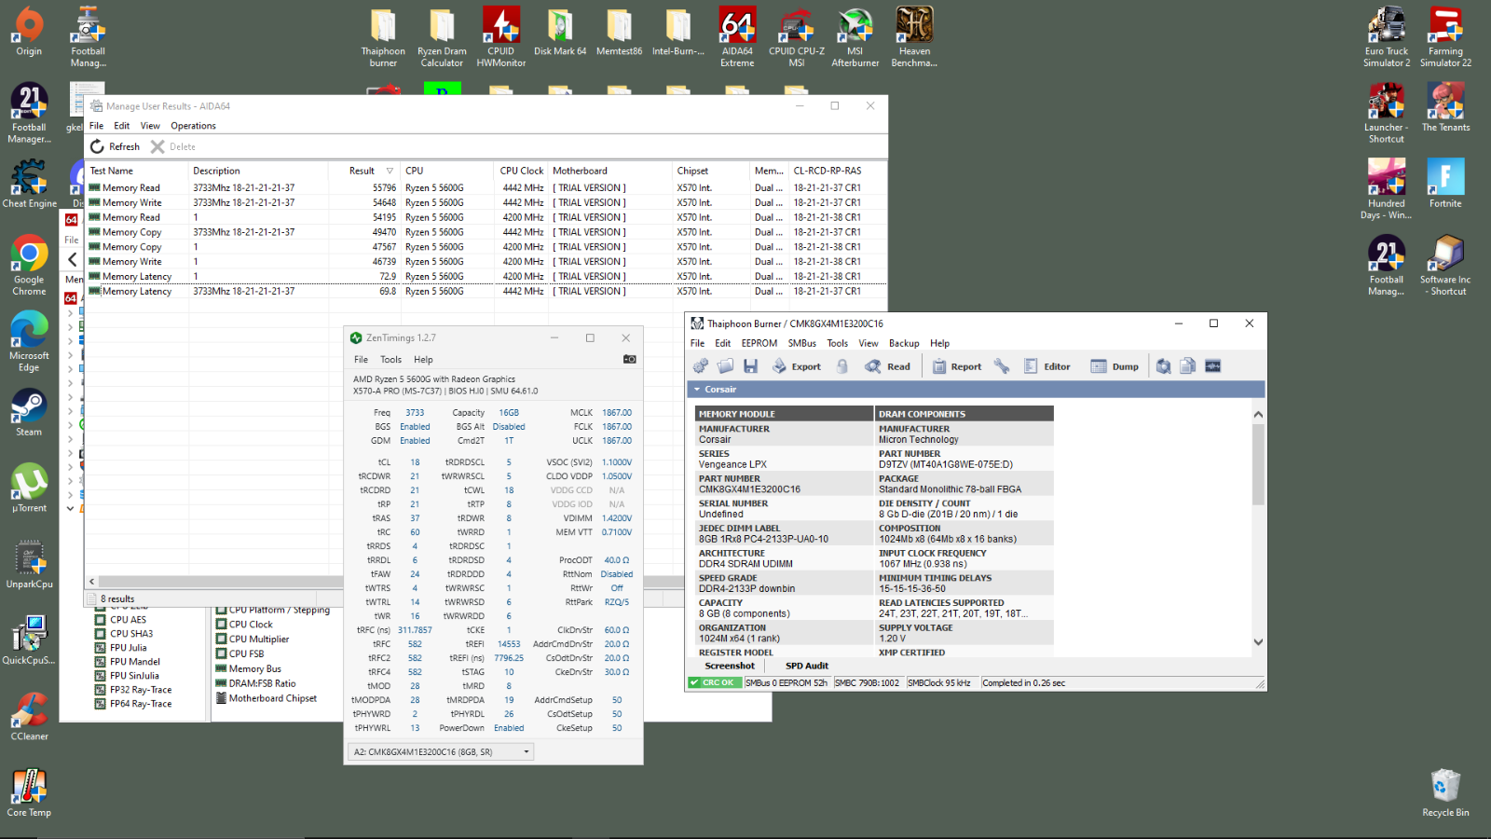Click Motherboard column header
Image resolution: width=1491 pixels, height=839 pixels.
[x=610, y=171]
